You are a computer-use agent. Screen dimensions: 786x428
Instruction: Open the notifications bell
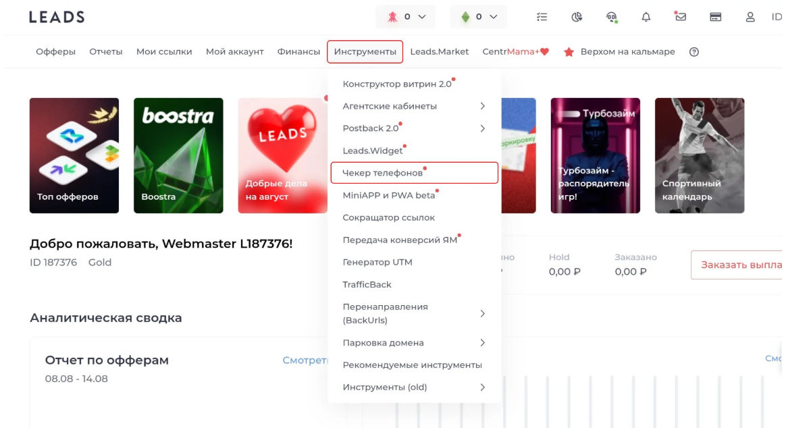[x=646, y=17]
